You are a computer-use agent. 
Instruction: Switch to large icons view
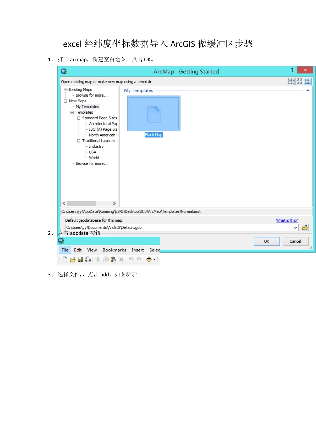[308, 81]
